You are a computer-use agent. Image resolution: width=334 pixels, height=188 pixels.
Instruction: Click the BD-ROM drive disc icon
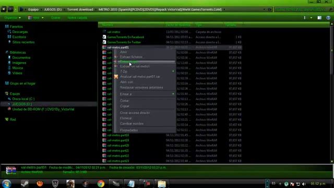point(9,109)
